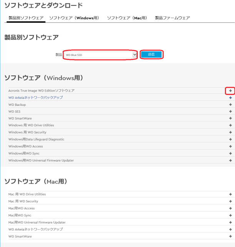The width and height of the screenshot is (235, 247).
Task: Open Mac用WD Universal Firmware Updater entry
Action: coord(37,222)
